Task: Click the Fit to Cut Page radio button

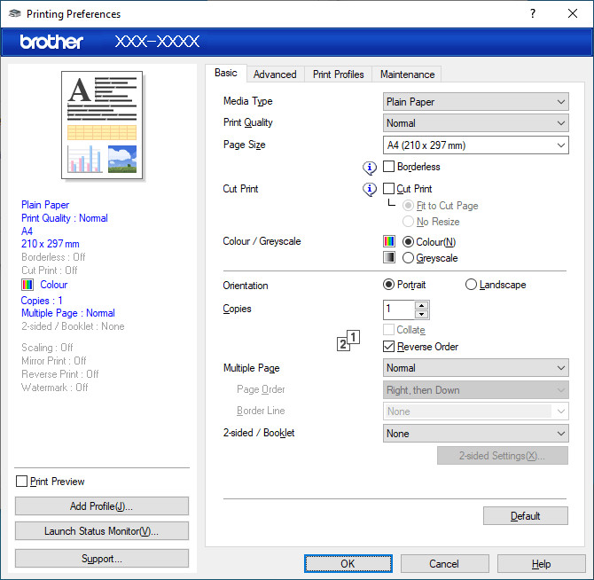Action: click(408, 206)
